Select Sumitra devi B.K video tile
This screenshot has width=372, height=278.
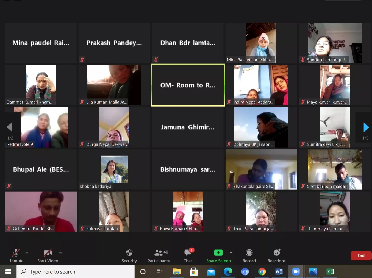tap(335, 127)
